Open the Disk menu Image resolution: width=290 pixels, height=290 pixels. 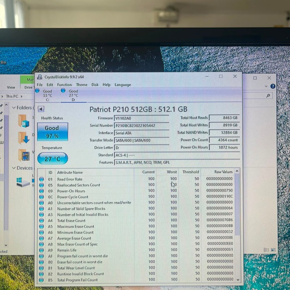(x=95, y=85)
